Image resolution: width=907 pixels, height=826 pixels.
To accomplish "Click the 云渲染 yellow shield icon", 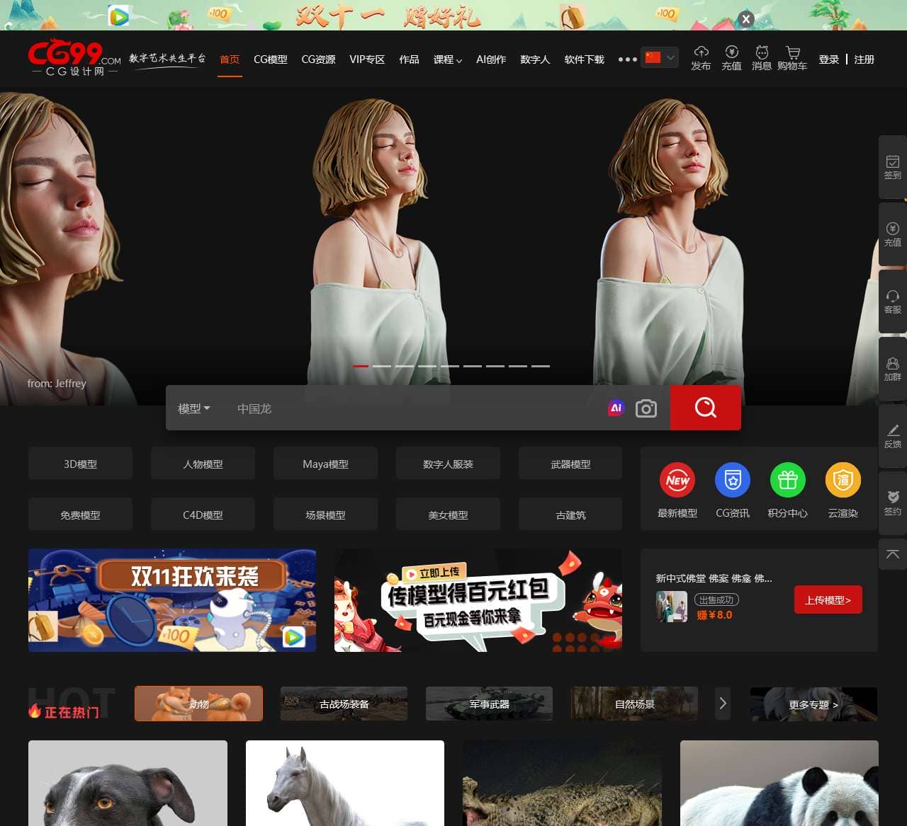I will point(843,480).
